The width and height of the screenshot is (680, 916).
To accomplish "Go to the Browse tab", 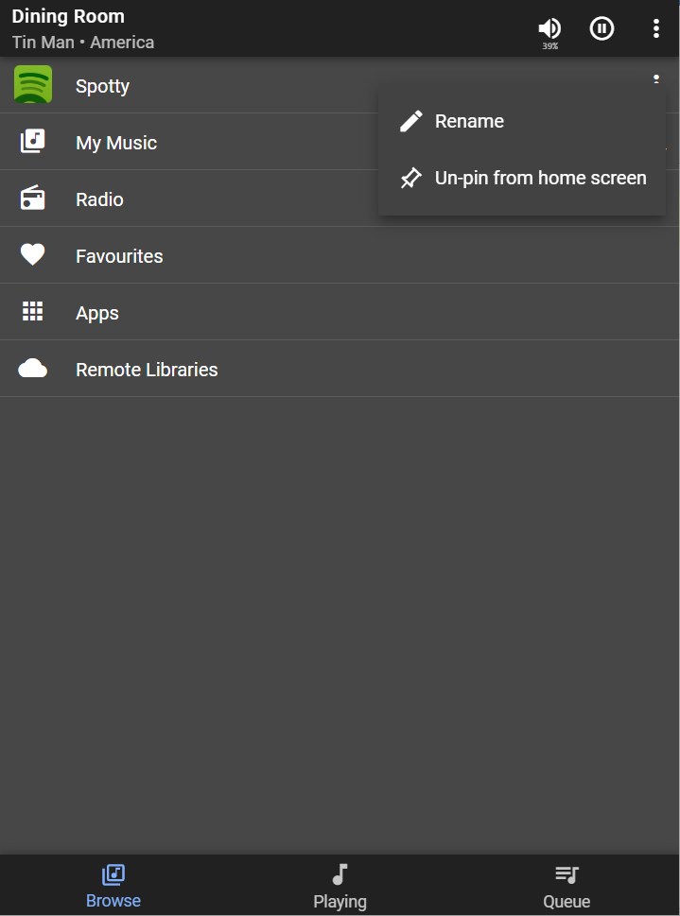I will pyautogui.click(x=113, y=886).
